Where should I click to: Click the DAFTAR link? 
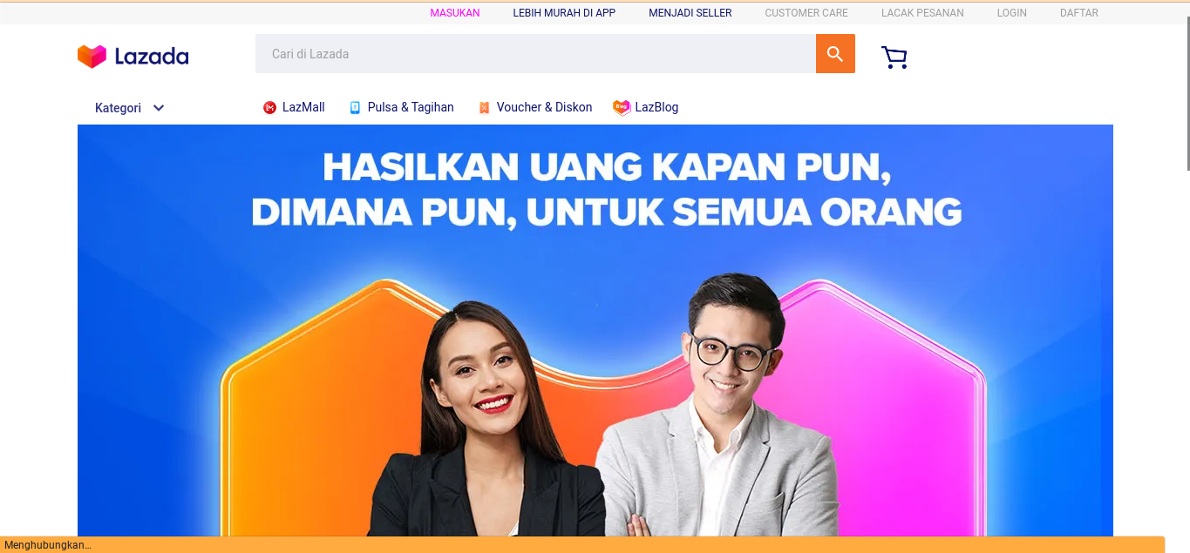click(1079, 13)
